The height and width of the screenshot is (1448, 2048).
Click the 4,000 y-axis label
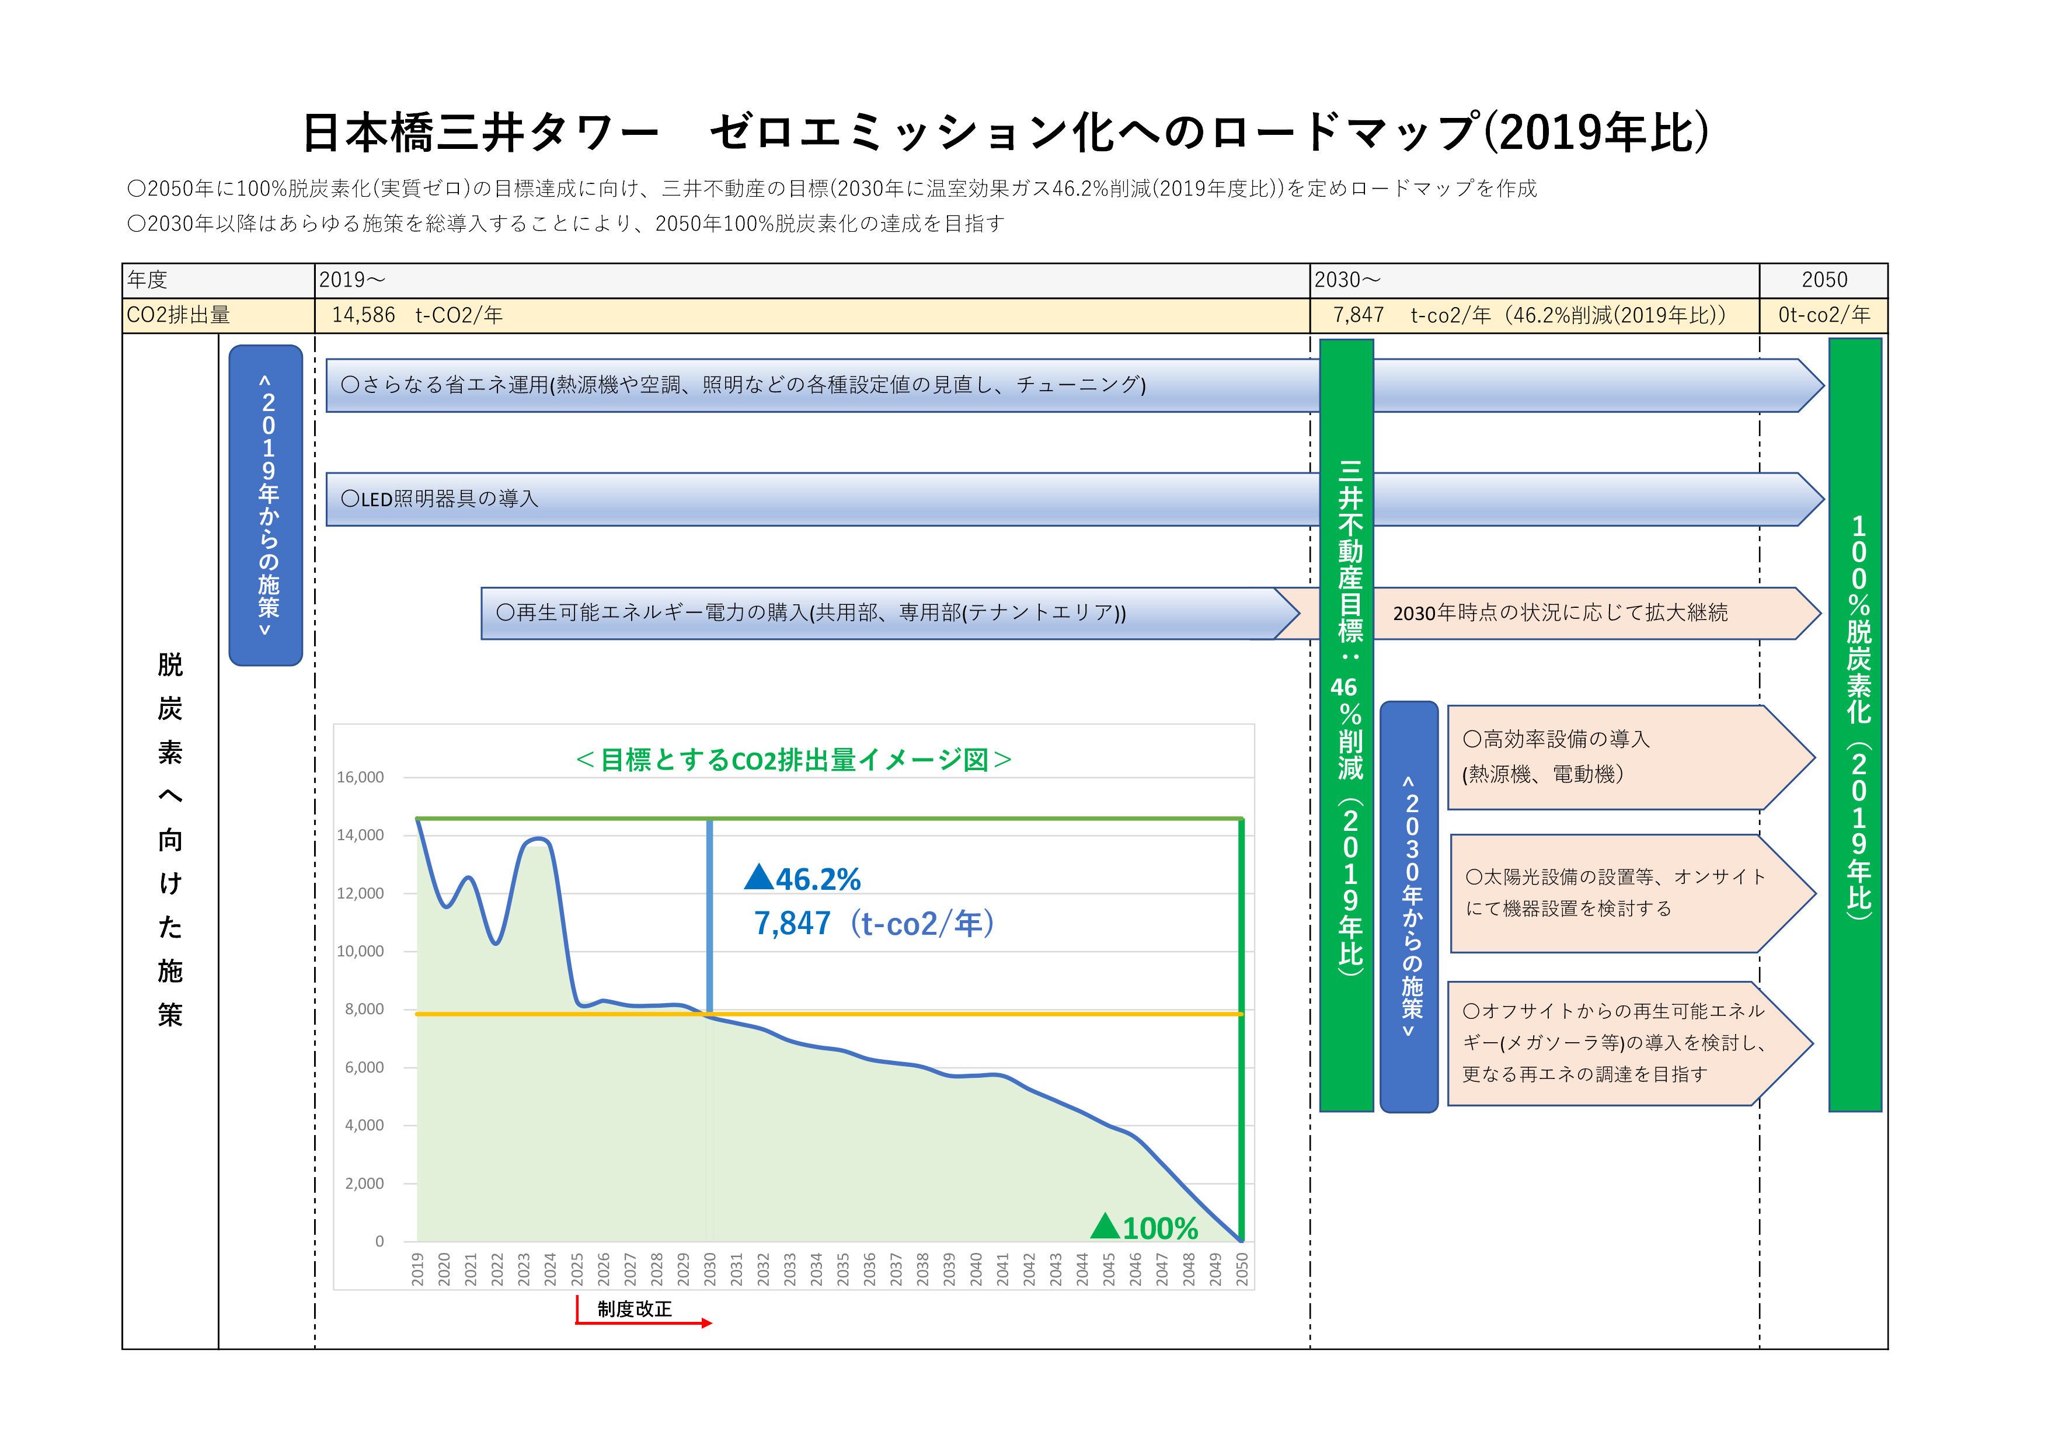point(365,1126)
